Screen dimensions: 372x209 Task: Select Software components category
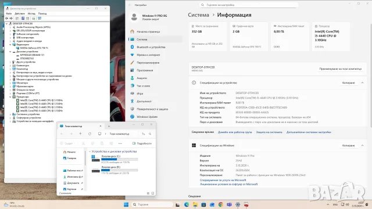point(27,34)
